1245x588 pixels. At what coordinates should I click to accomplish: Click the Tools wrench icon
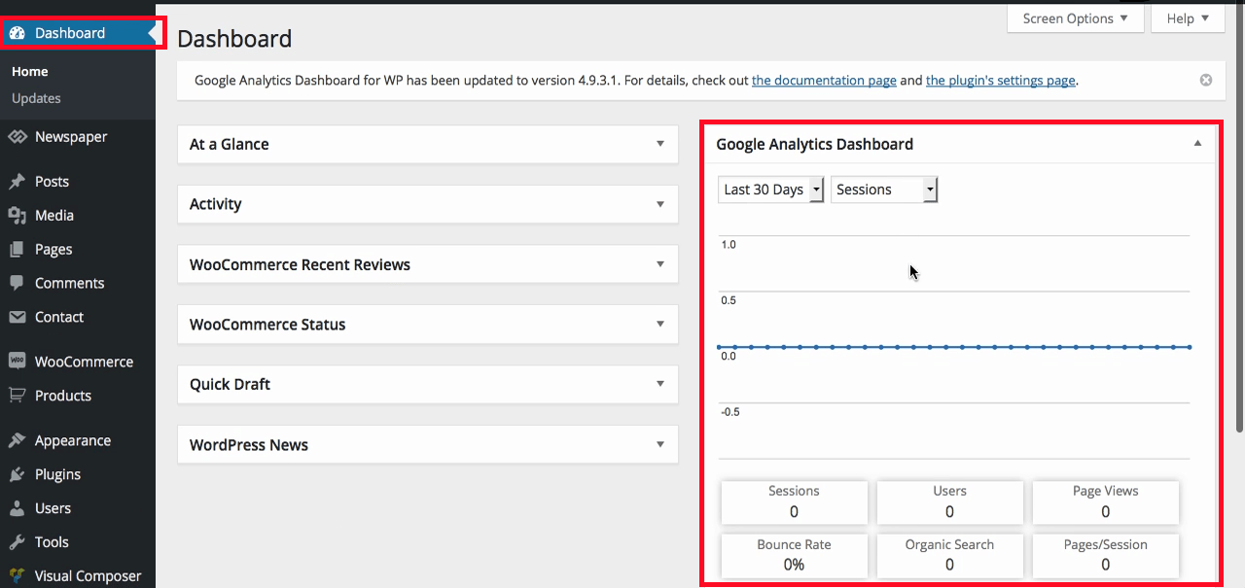(x=17, y=542)
